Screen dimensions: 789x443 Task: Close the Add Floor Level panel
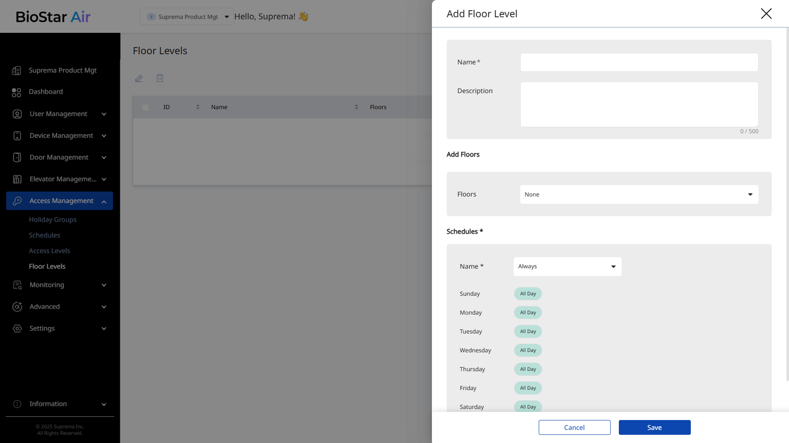click(x=766, y=14)
